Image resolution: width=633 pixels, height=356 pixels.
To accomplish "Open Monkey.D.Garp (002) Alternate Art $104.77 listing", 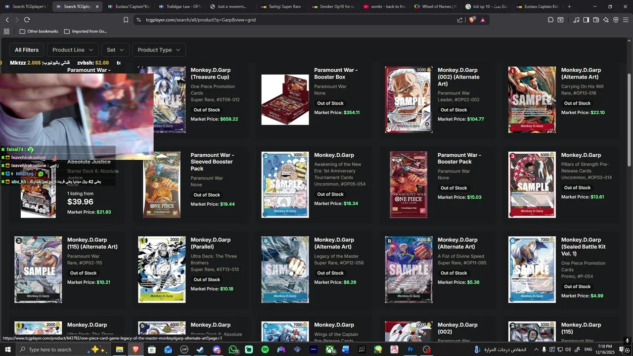I will (458, 77).
